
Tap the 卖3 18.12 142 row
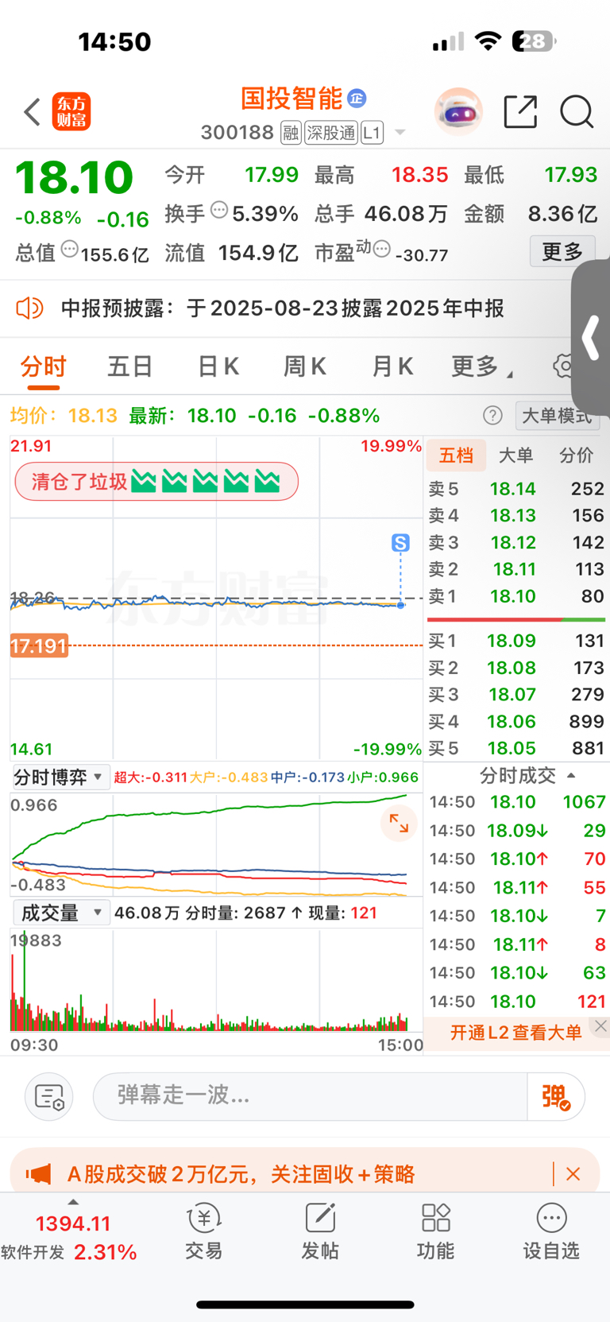pyautogui.click(x=516, y=542)
